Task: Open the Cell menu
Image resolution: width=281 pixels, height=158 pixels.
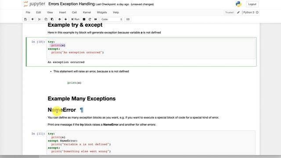Action: 74,12
